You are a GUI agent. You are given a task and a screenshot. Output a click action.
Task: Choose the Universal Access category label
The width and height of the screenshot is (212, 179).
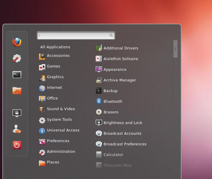coord(63,130)
